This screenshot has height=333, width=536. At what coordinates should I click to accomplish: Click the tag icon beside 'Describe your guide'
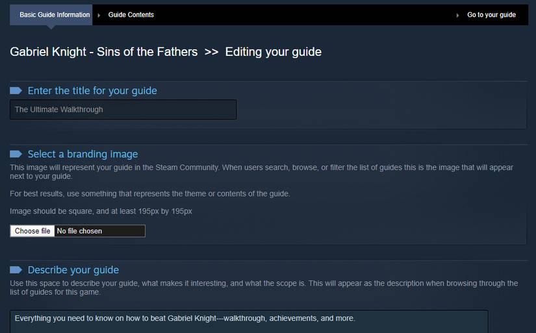(16, 270)
